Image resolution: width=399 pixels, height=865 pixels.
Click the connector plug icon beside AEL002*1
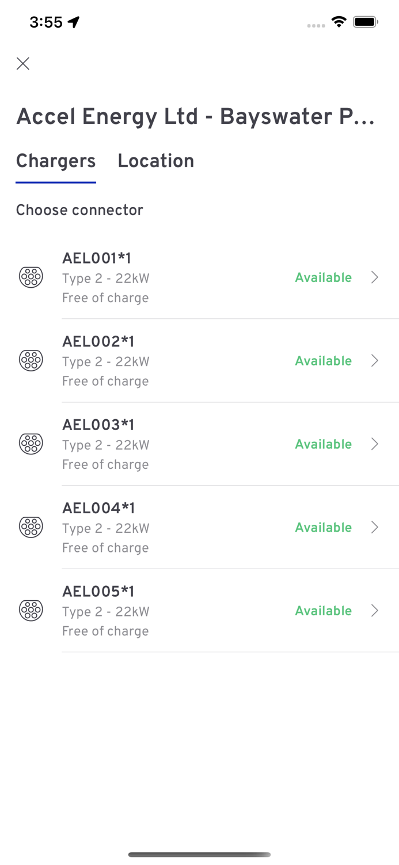pos(31,360)
